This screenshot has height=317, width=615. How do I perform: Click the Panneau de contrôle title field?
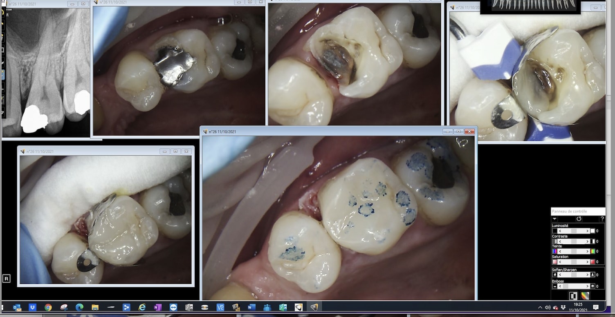[578, 212]
